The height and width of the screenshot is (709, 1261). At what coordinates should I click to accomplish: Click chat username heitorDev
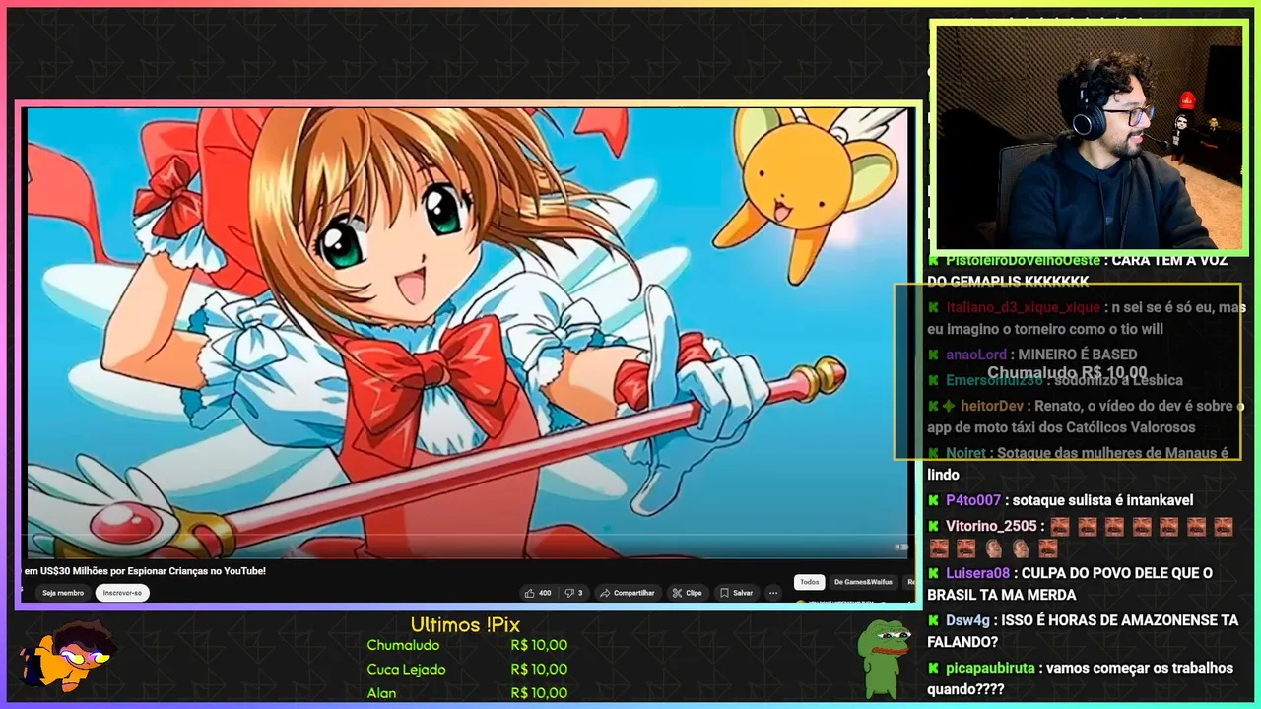point(992,406)
